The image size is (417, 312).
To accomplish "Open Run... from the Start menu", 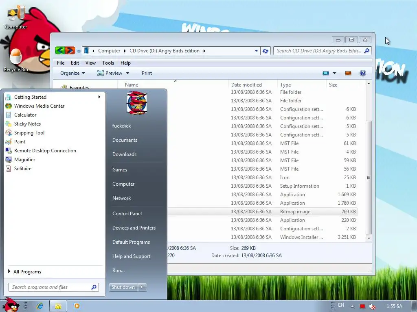I will tap(119, 271).
